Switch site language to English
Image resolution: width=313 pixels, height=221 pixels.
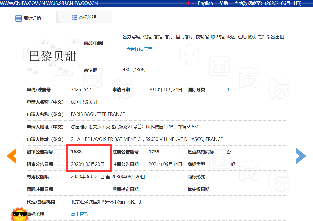(205, 3)
